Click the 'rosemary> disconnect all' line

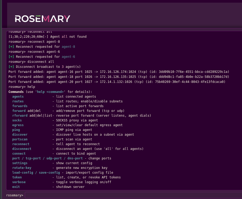[x=31, y=62]
